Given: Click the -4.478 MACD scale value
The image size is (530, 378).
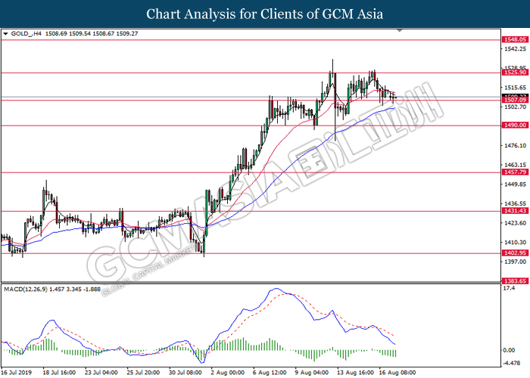Looking at the screenshot, I should [511, 363].
